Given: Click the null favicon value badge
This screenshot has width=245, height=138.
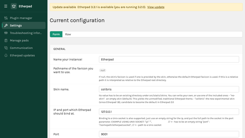Looking at the screenshot, I should click(103, 70).
